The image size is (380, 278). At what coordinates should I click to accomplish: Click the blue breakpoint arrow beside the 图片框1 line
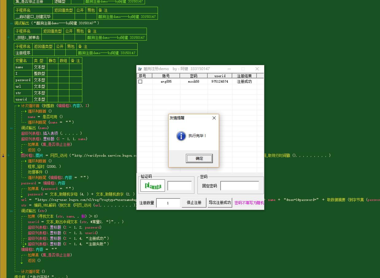[x=3, y=155]
